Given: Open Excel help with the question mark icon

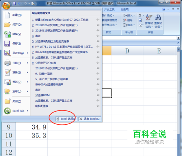Looking at the screenshot, I should [x=164, y=9].
